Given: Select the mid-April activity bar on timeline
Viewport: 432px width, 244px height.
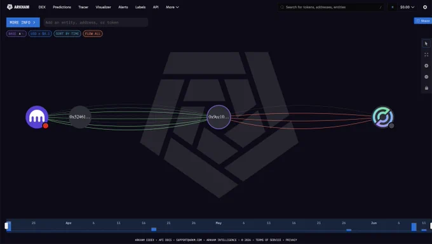Looking at the screenshot, I should (154, 229).
